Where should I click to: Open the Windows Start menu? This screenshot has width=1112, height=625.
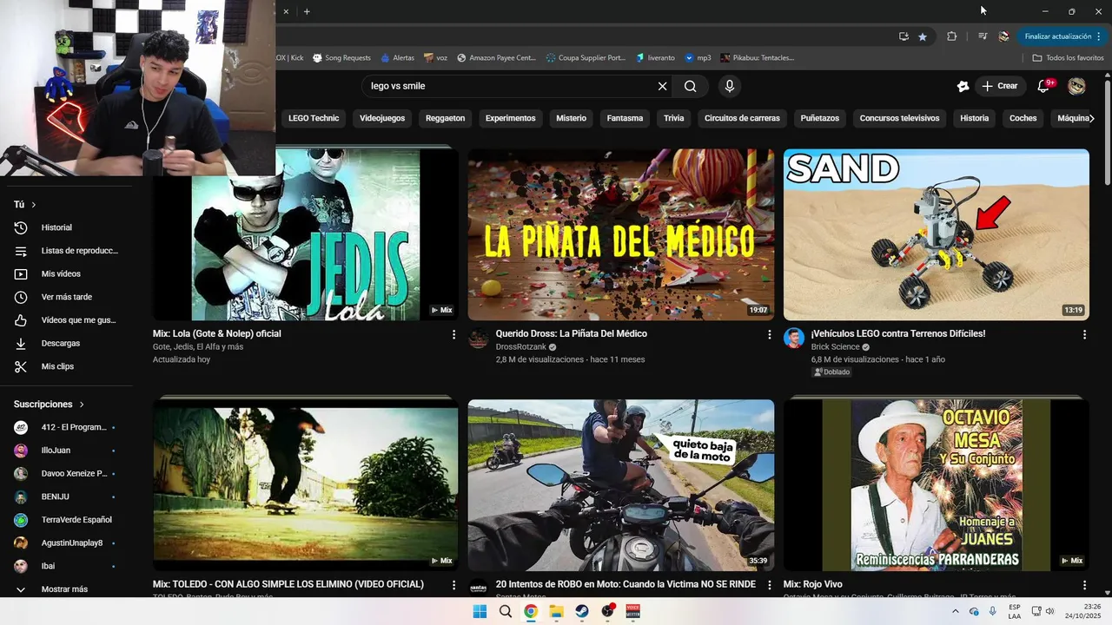click(x=480, y=611)
